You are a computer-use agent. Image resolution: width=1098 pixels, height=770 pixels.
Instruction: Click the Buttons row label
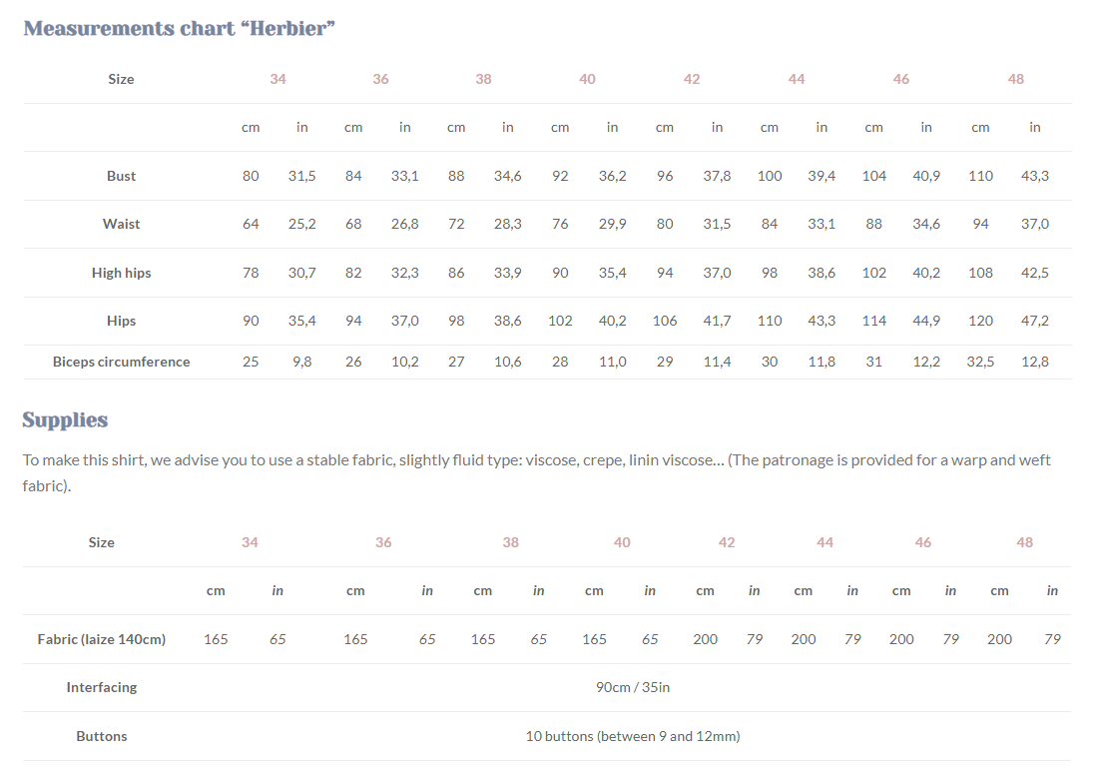pyautogui.click(x=101, y=736)
